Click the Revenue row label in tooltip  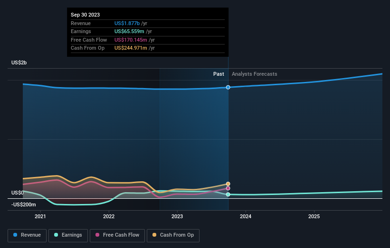tap(81, 23)
